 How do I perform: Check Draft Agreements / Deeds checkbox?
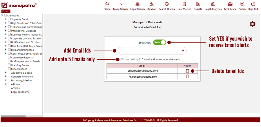9,61
